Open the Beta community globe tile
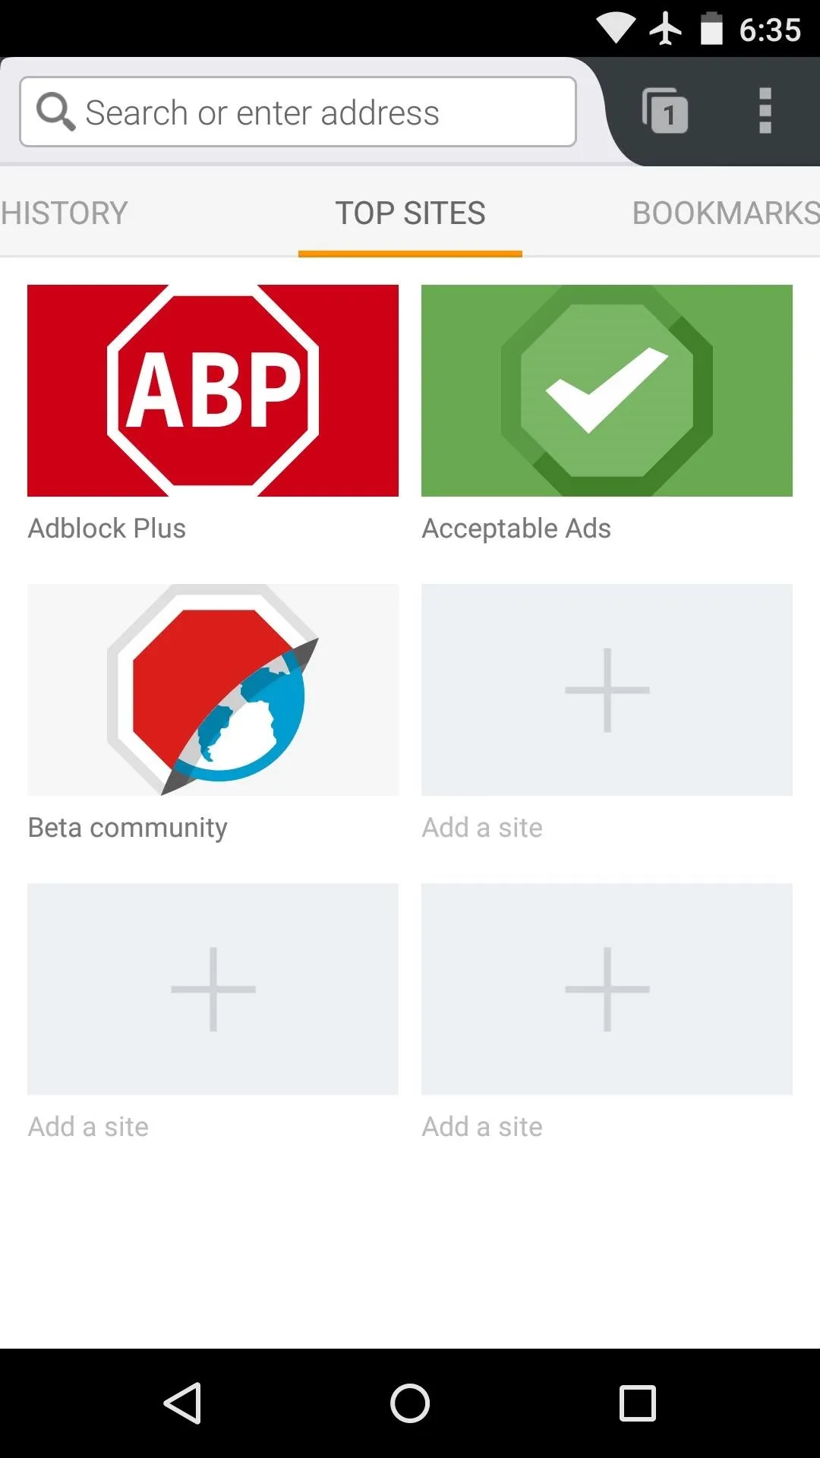The image size is (820, 1458). pos(213,690)
